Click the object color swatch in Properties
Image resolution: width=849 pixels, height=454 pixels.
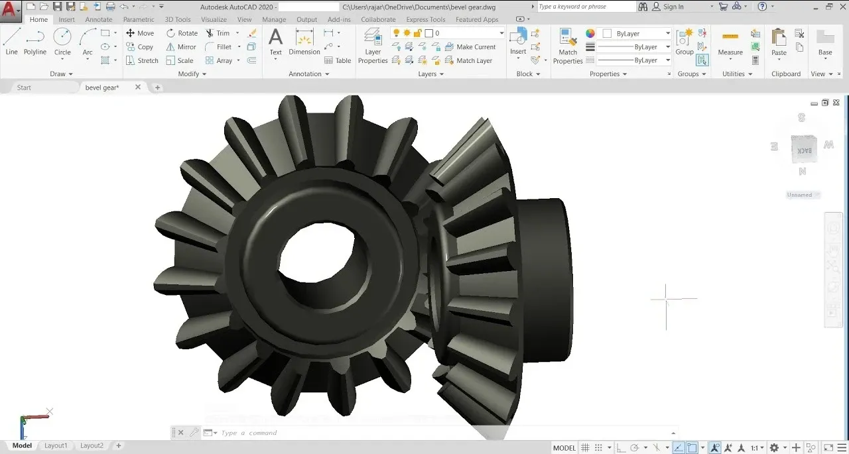coord(590,33)
